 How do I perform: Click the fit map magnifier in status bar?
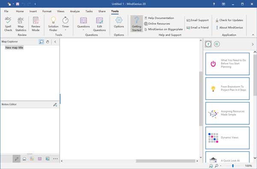(x=211, y=166)
